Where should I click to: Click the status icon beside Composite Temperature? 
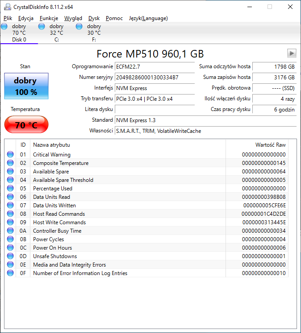(10, 163)
